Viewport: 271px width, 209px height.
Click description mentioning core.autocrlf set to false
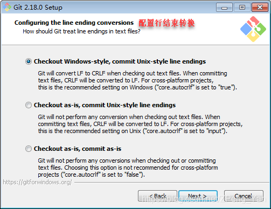(x=128, y=168)
